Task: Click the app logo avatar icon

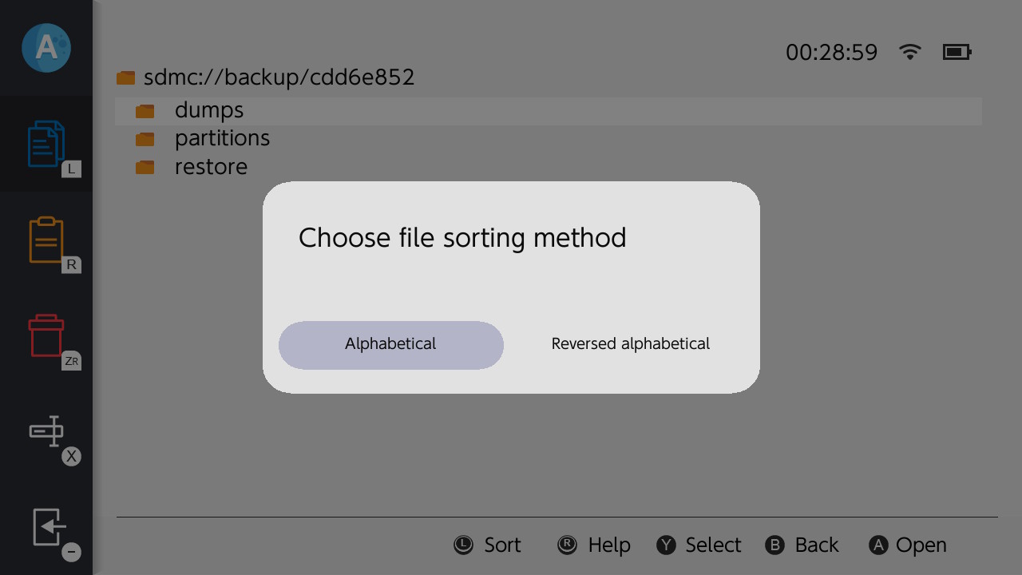Action: click(46, 48)
